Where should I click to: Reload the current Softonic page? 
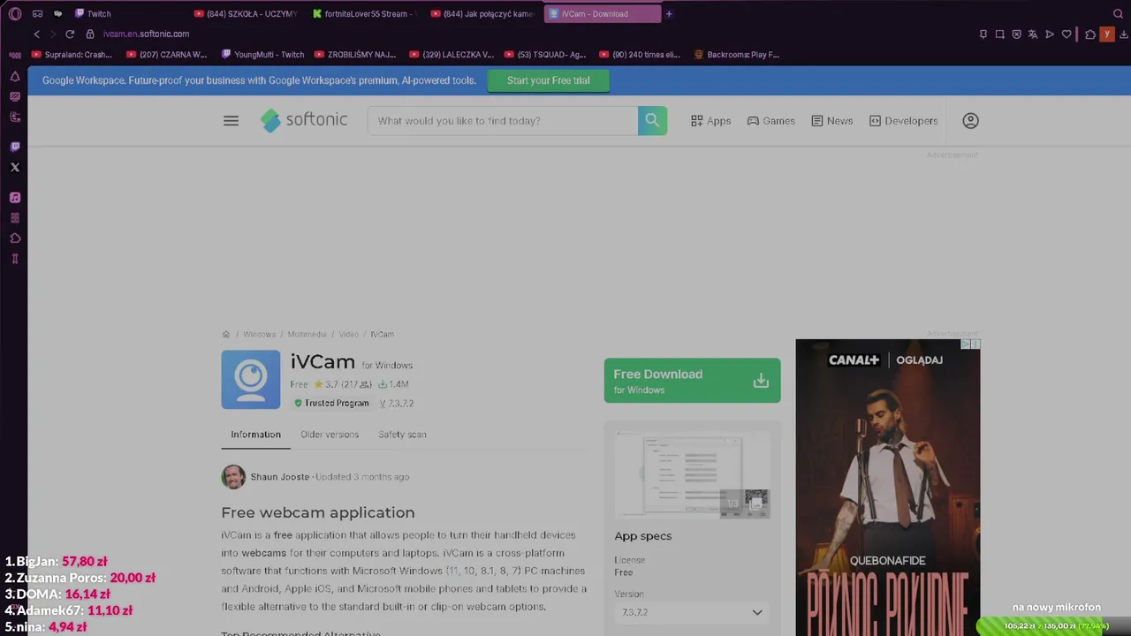tap(70, 34)
